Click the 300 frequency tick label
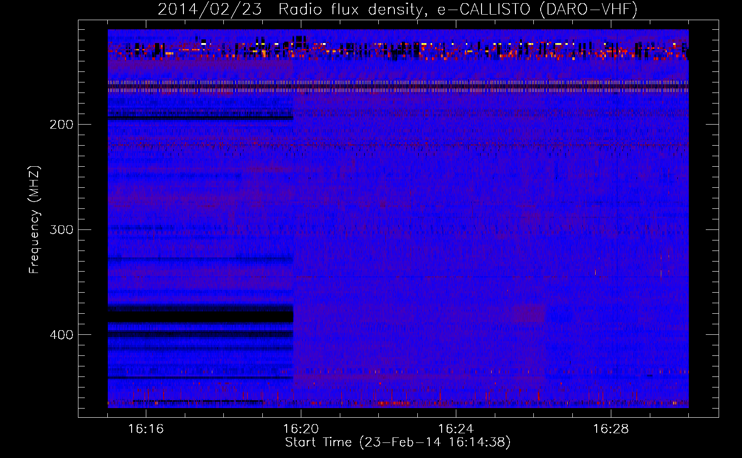 [61, 229]
